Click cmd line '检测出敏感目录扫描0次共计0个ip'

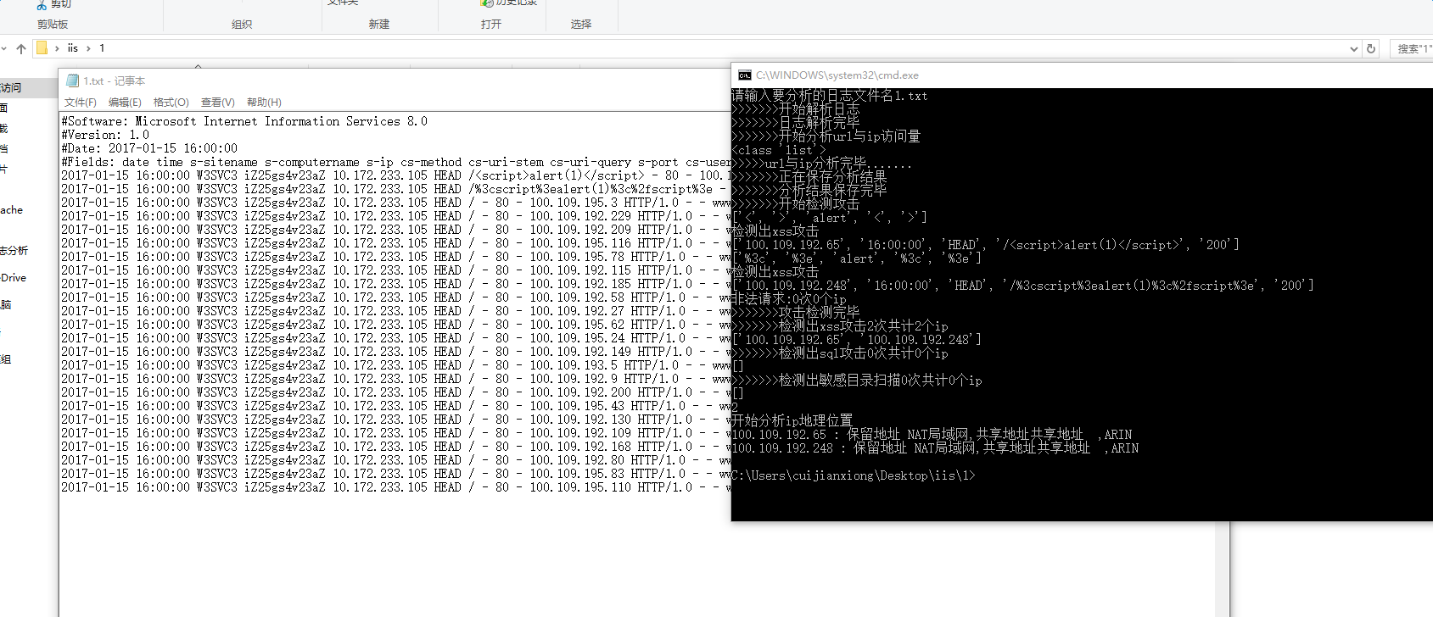coord(857,381)
